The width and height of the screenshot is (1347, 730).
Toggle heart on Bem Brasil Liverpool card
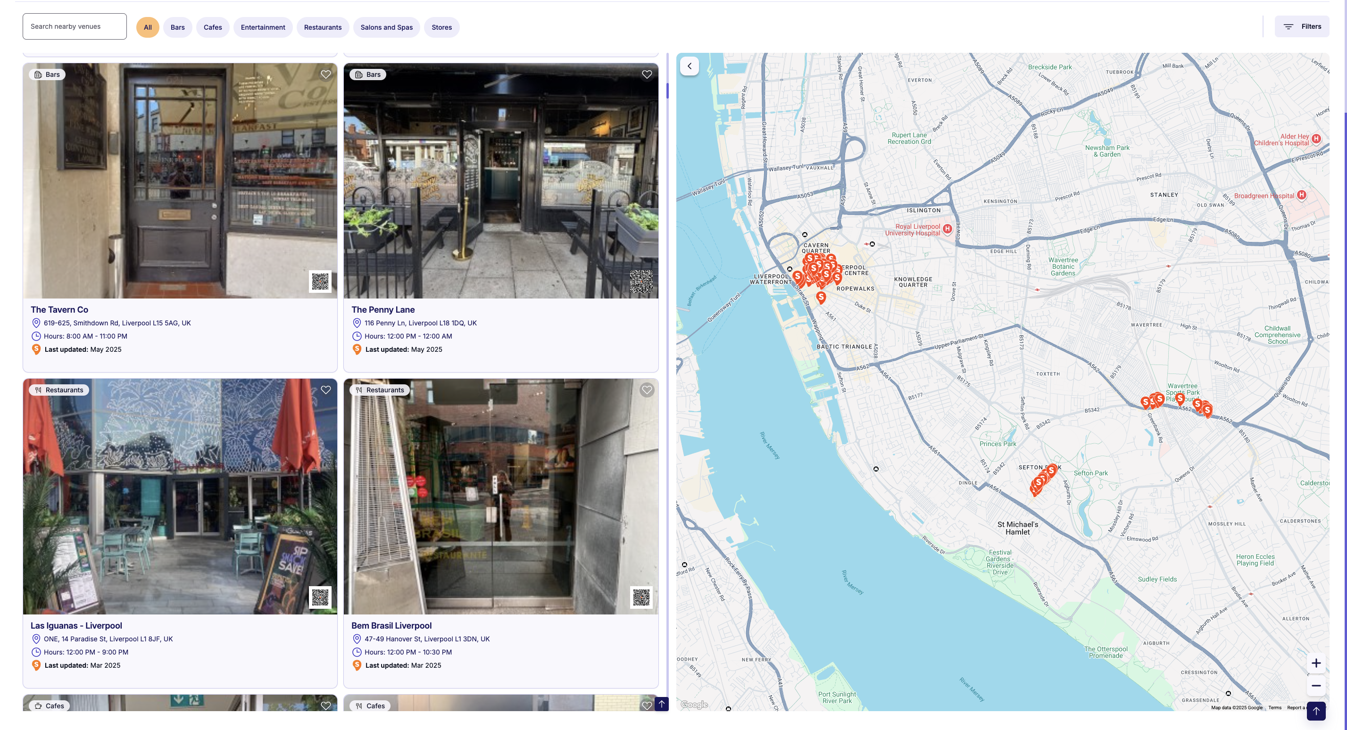(647, 390)
